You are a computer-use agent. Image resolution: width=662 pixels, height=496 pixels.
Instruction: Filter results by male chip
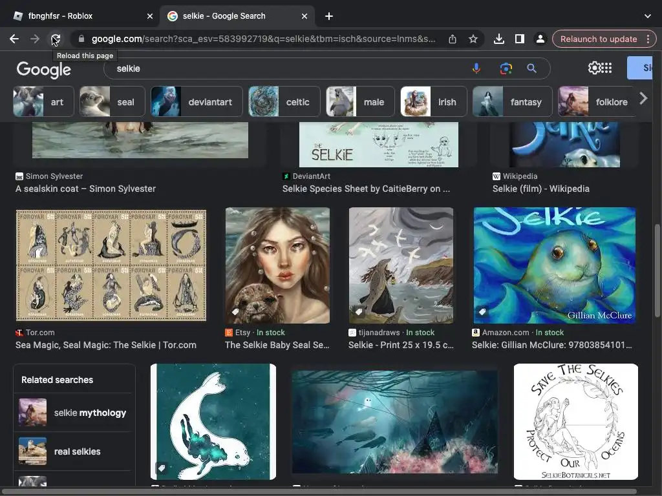tap(361, 101)
